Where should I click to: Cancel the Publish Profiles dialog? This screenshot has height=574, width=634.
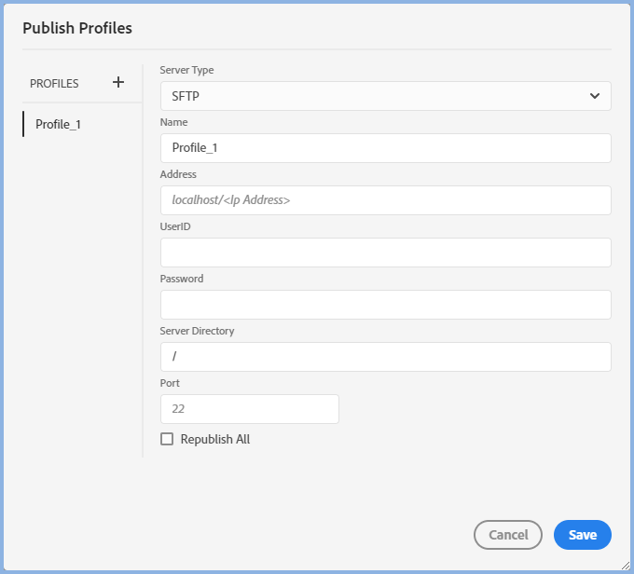[508, 535]
